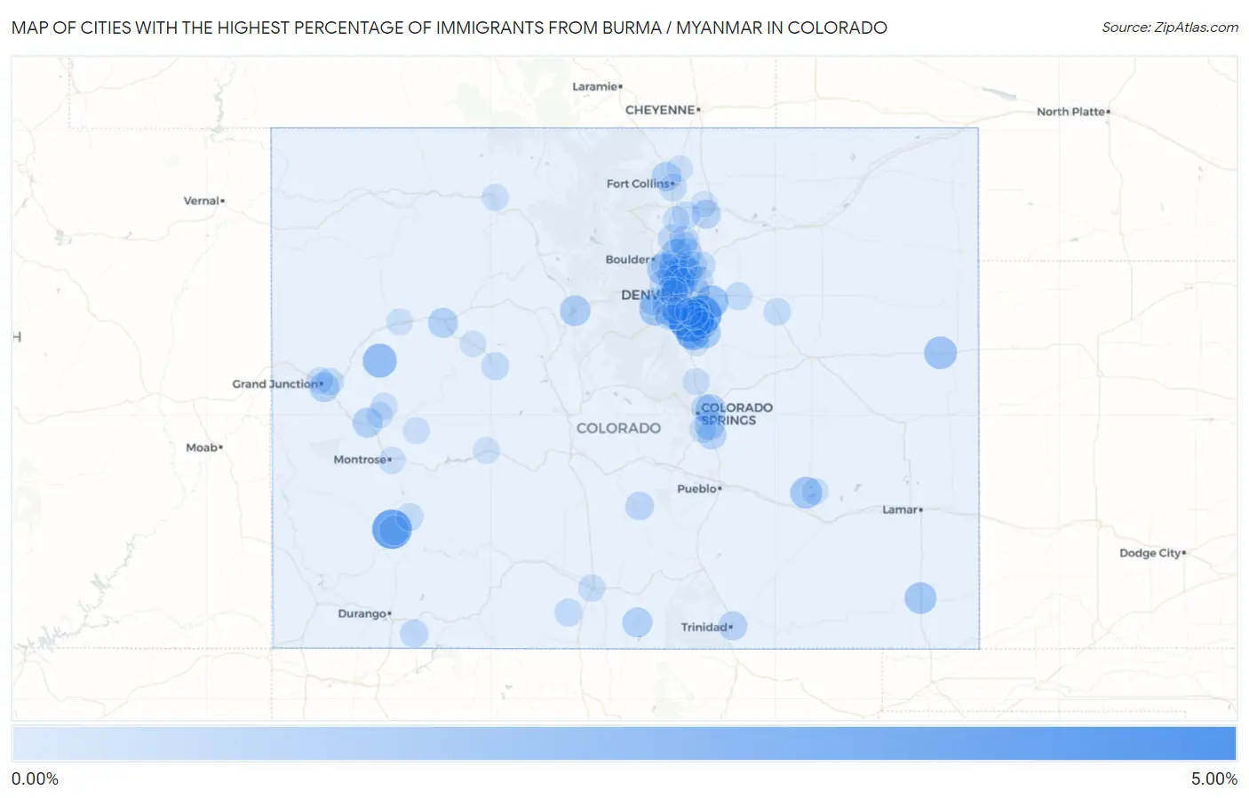The height and width of the screenshot is (798, 1249).
Task: Click the 5.00% legend maximum label
Action: (x=1213, y=778)
